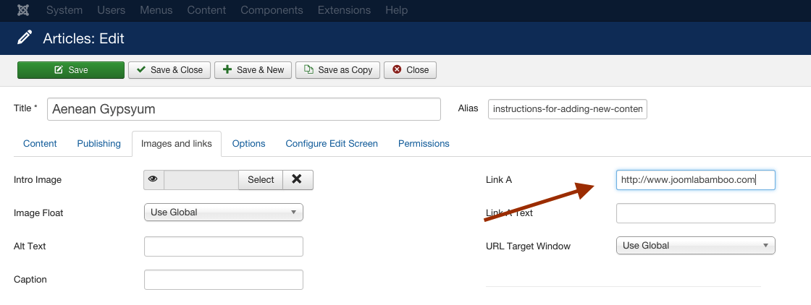This screenshot has width=811, height=305.
Task: Click Save & Close with checkmark icon
Action: click(169, 70)
